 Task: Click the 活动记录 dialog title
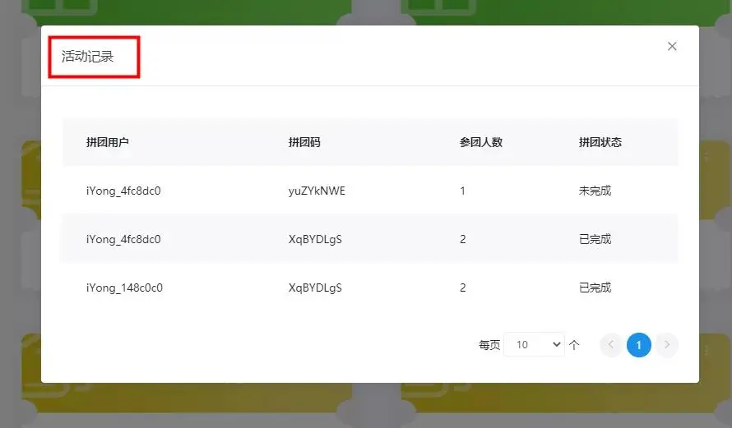(87, 57)
